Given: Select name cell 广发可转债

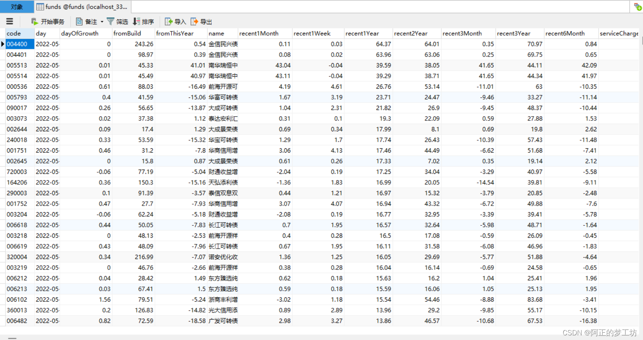Looking at the screenshot, I should (x=223, y=321).
